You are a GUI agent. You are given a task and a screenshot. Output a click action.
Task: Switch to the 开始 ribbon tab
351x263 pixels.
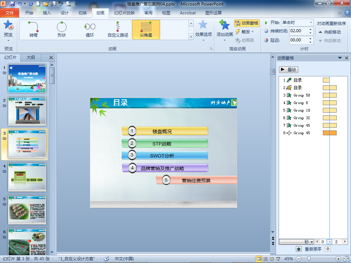coord(29,13)
